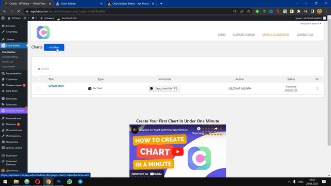Expand the screen options dropdown
This screenshot has width=331, height=186.
[310, 23]
